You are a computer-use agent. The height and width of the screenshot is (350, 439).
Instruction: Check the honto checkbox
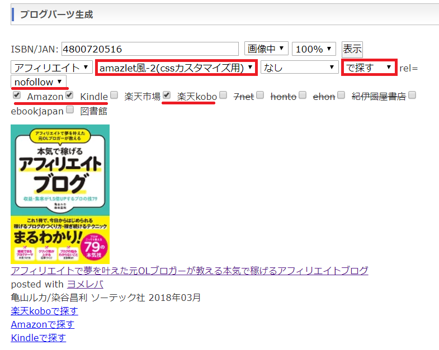pyautogui.click(x=260, y=95)
